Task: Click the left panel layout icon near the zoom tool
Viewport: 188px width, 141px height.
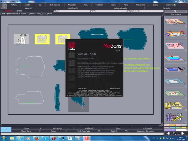Action: [168, 133]
